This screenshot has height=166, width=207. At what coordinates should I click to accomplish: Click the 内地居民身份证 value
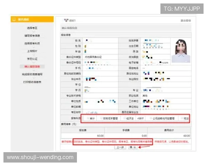coord(93,57)
